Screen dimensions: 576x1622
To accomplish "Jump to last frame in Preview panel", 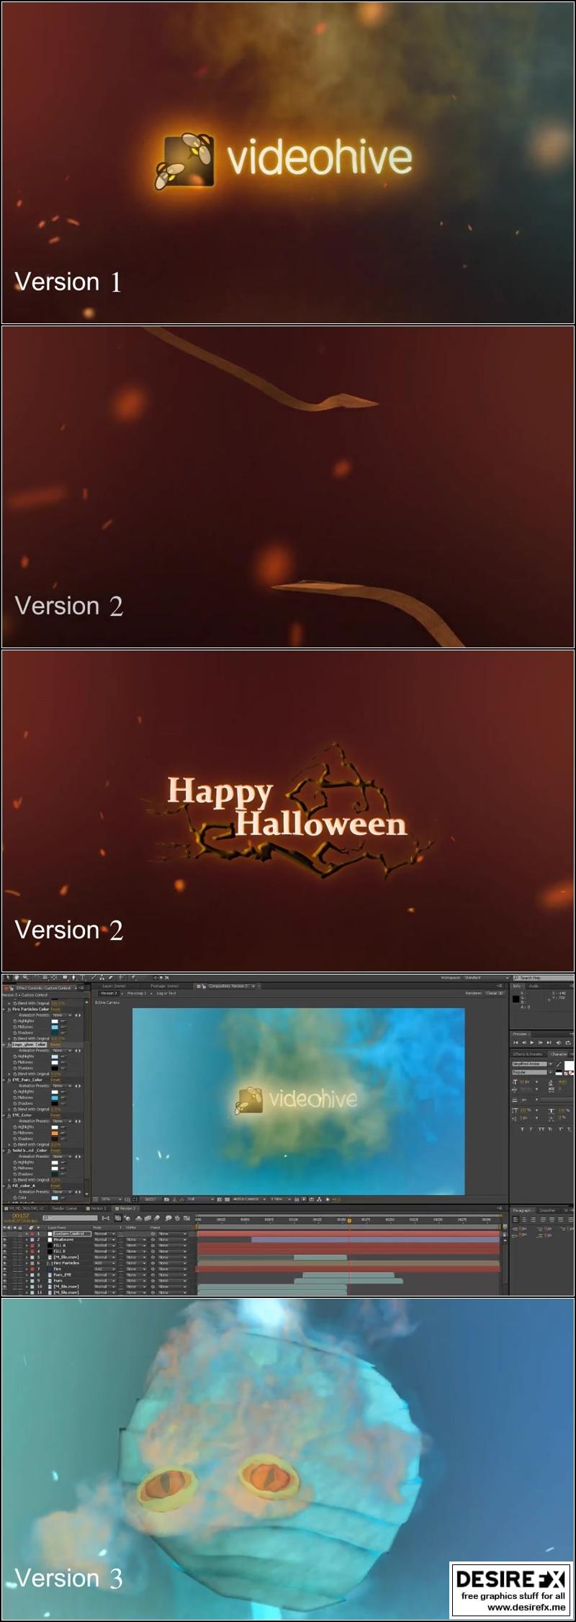I will point(549,1042).
